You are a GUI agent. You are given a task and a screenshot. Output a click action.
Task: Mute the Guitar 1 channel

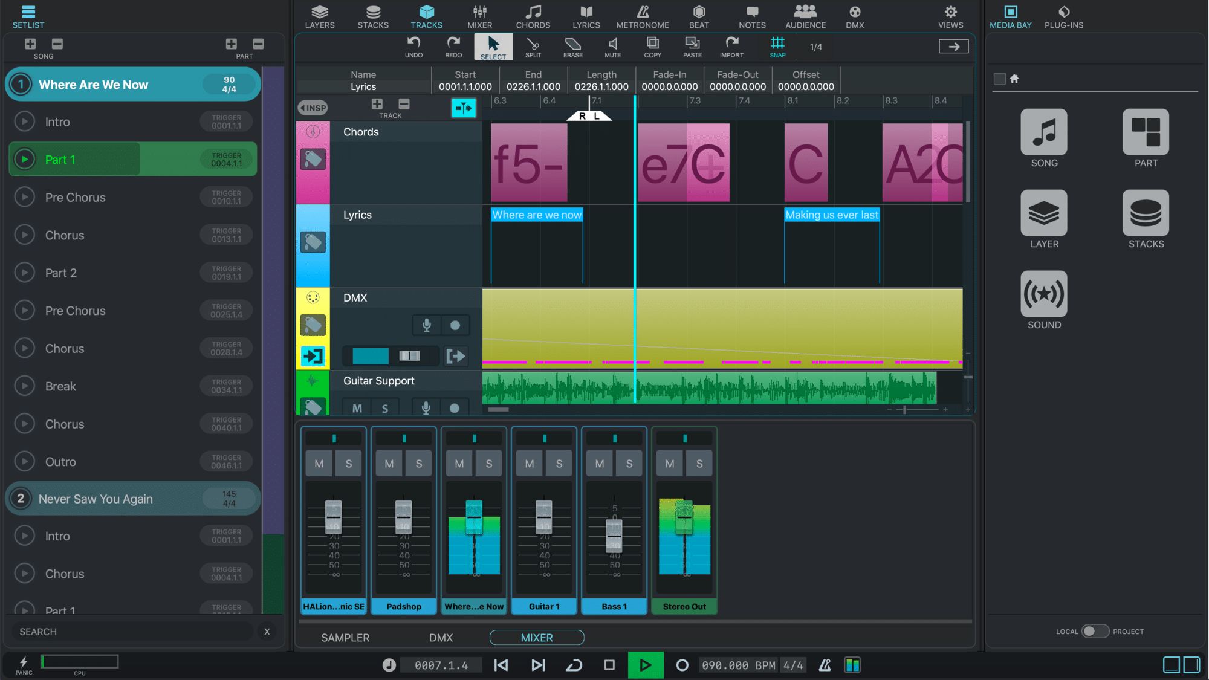529,463
